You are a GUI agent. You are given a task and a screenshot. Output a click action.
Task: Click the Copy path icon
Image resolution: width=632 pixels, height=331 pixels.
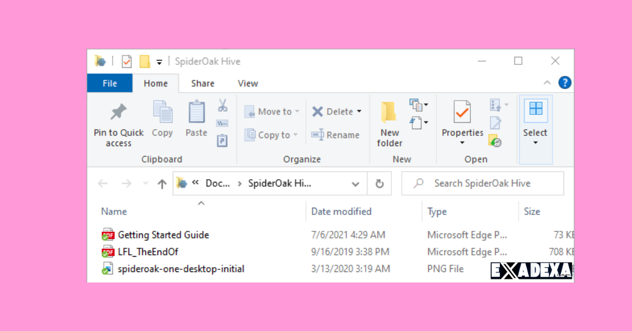point(222,122)
